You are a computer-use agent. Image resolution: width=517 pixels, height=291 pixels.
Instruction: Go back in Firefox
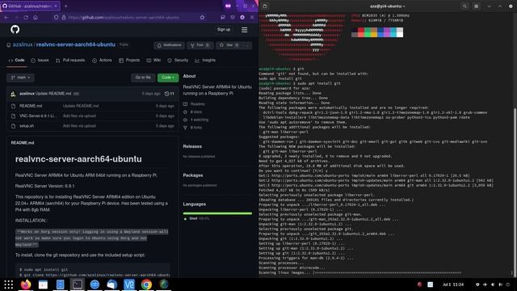[x=7, y=17]
